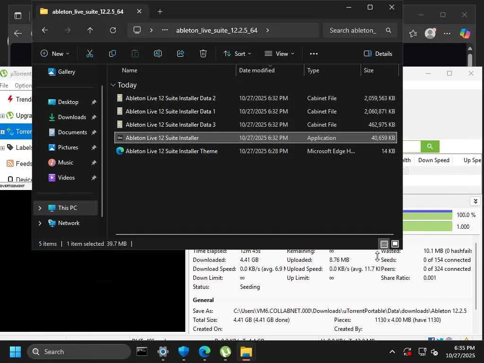
Task: Open the terminal icon in taskbar
Action: pos(142,352)
